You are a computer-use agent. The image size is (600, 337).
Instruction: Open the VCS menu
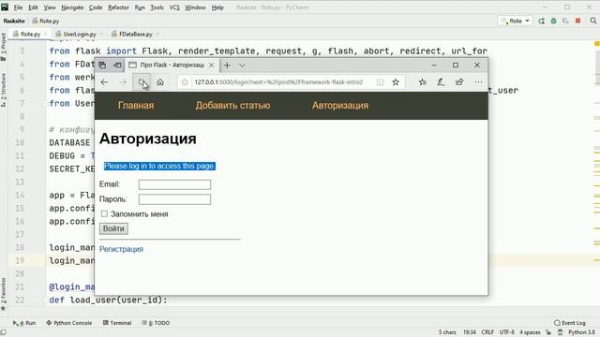(174, 7)
